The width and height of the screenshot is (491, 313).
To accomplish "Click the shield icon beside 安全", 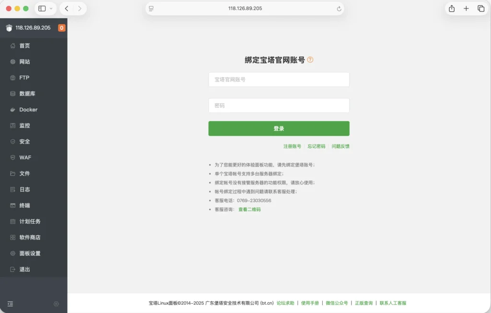I will pyautogui.click(x=13, y=142).
